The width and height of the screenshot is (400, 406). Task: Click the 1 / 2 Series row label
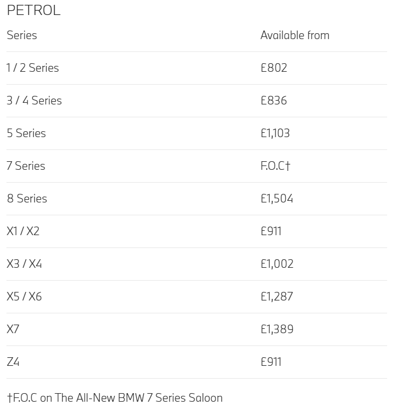click(x=33, y=68)
